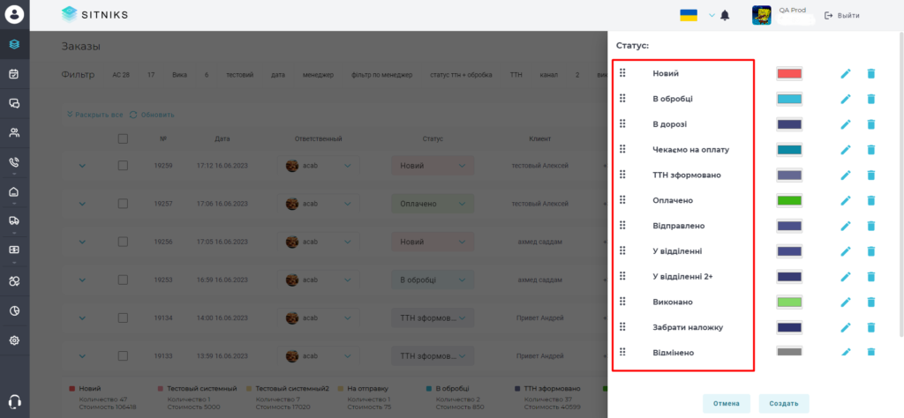
Task: Delete the Чекаємо на оплату status
Action: [871, 150]
